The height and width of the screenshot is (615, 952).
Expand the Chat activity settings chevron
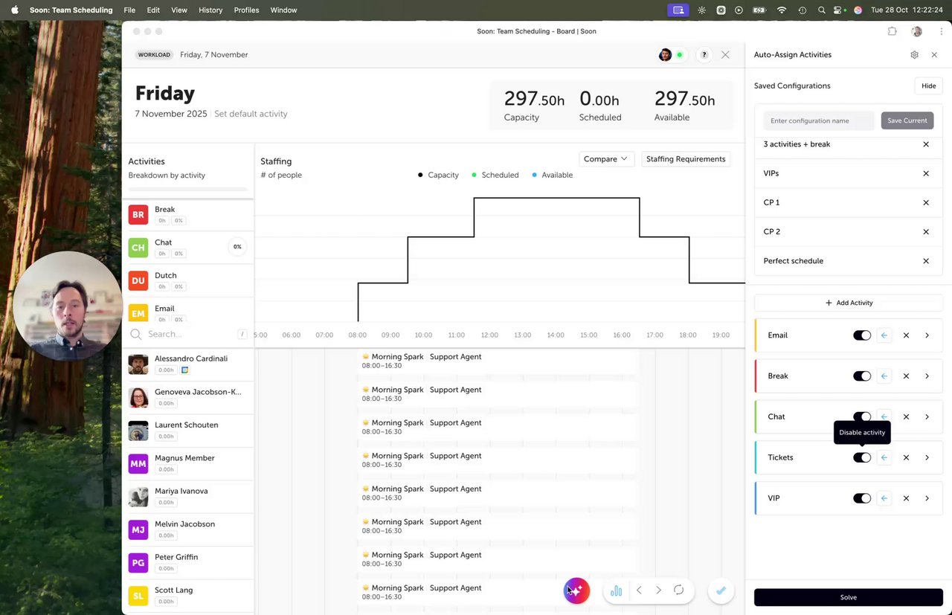[927, 417]
